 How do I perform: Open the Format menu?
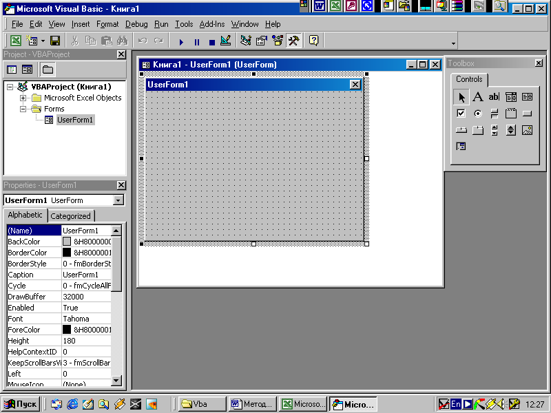(107, 24)
